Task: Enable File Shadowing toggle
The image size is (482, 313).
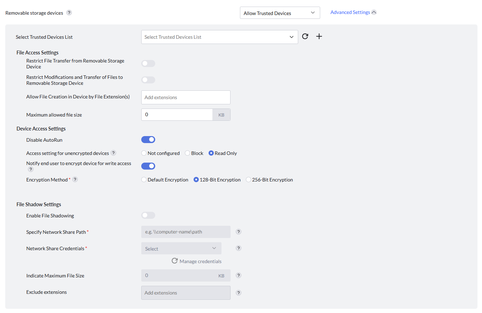Action: pyautogui.click(x=148, y=216)
